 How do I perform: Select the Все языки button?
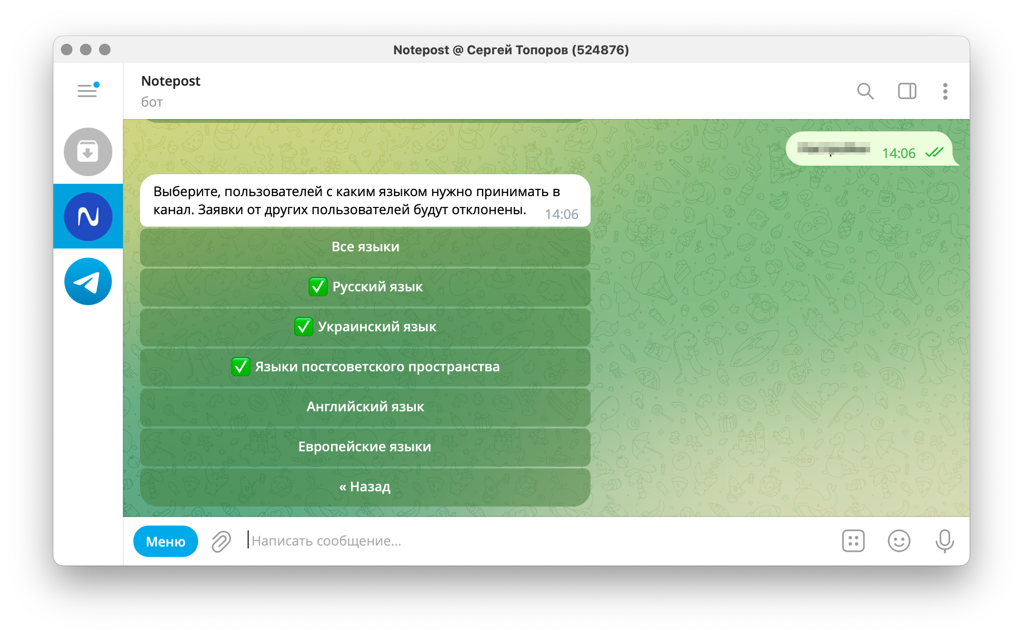pos(365,247)
